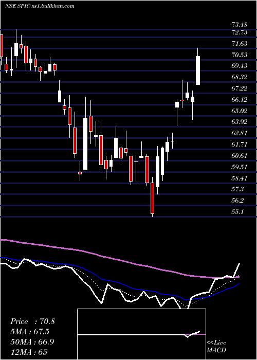The height and width of the screenshot is (360, 257).
Task: Click the 12MA : 65 readout
Action: pos(30,352)
